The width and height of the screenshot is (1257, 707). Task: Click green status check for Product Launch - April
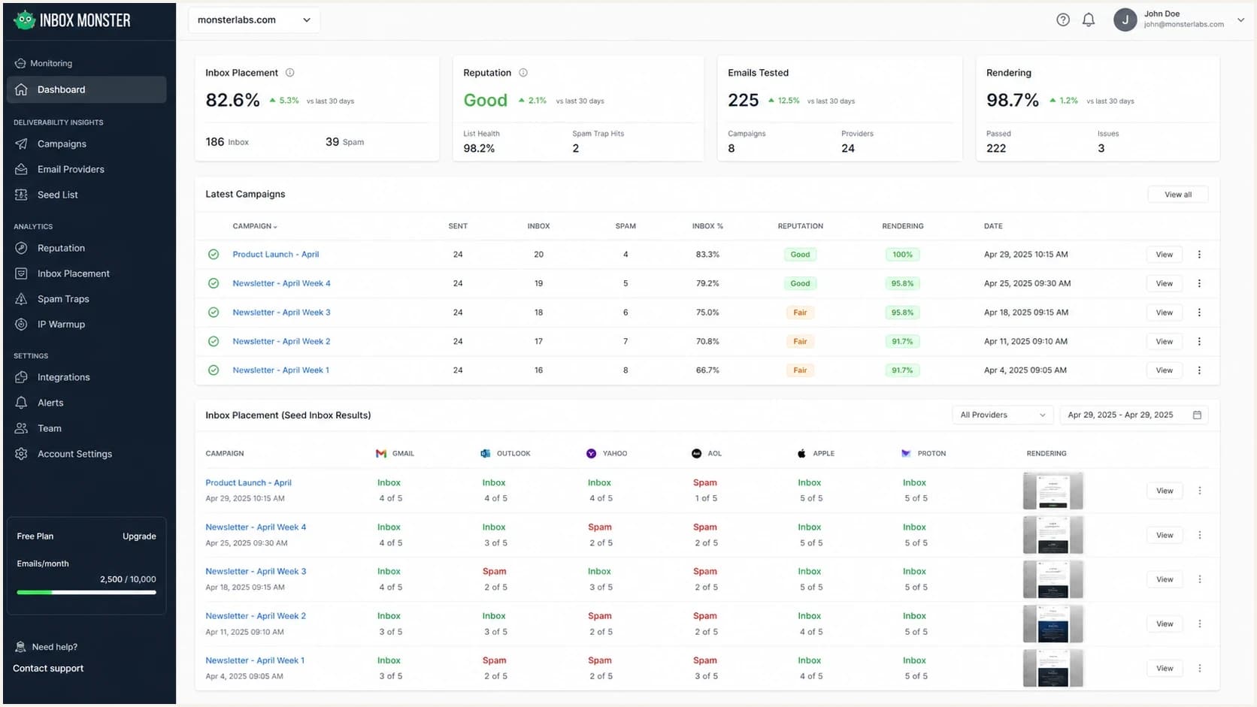click(214, 255)
